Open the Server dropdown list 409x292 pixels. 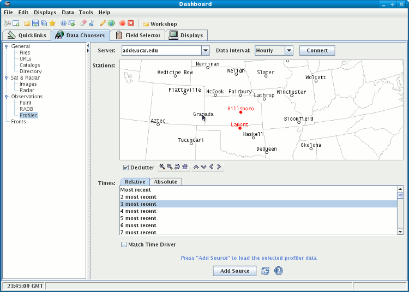(x=205, y=50)
